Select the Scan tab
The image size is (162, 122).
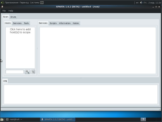click(6, 17)
